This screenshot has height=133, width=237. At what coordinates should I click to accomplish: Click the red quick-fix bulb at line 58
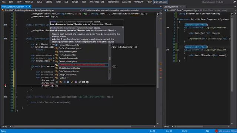[6, 86]
